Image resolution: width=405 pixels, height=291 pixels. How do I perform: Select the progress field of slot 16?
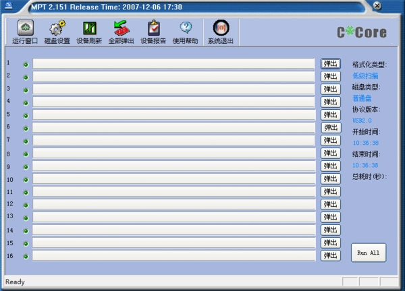(174, 255)
